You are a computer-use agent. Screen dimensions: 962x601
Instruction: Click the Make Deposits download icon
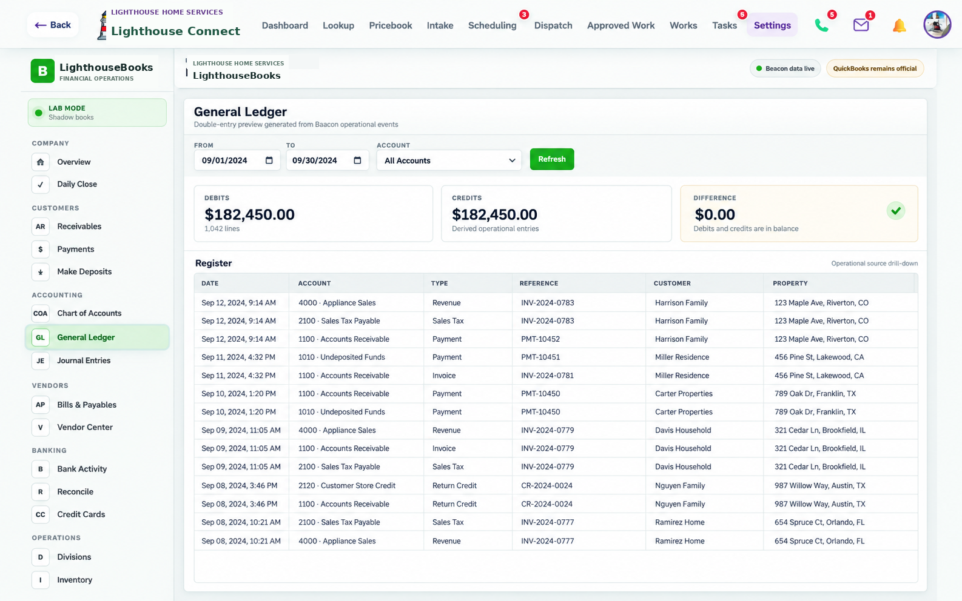click(41, 272)
